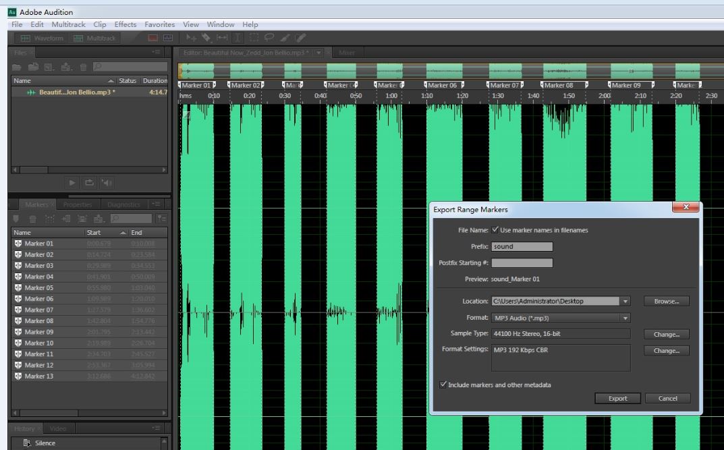Viewport: 724px width, 450px height.
Task: Switch to Multitrack view
Action: (94, 38)
